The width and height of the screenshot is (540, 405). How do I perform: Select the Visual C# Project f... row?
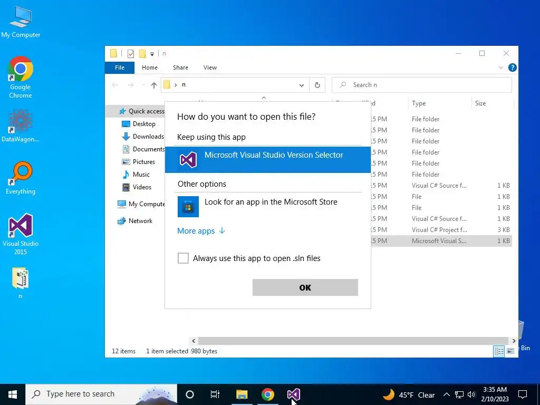(441, 230)
